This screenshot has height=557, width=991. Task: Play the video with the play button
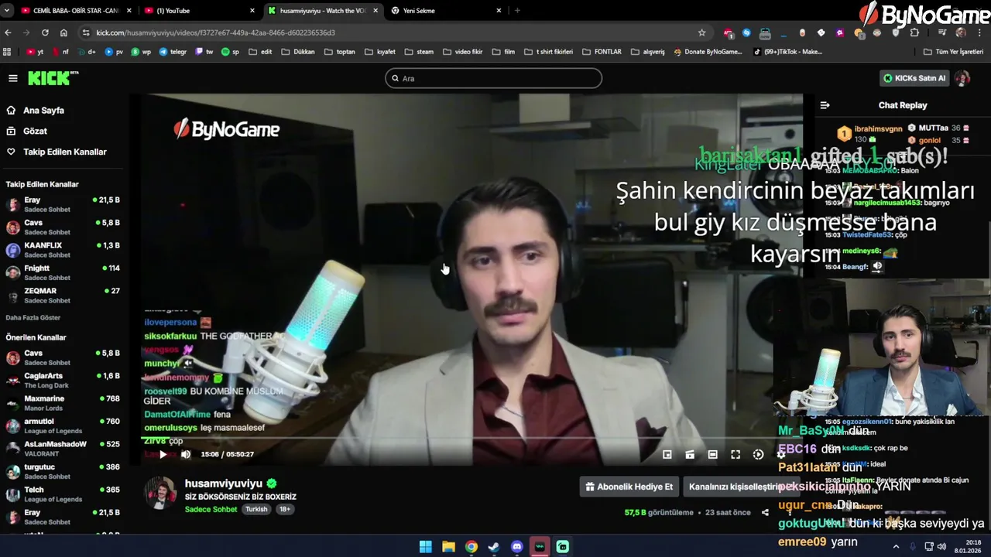163,454
